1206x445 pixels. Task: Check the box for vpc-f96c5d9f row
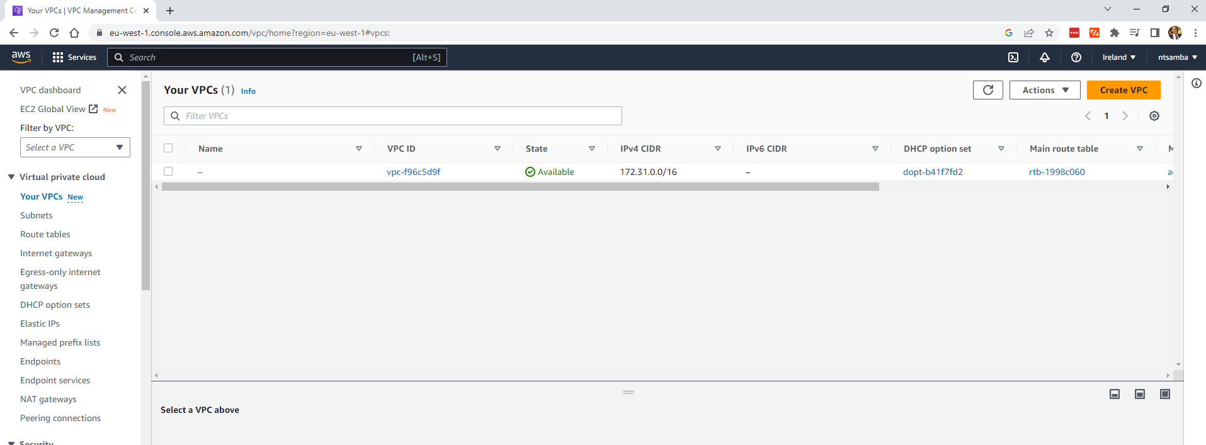168,171
